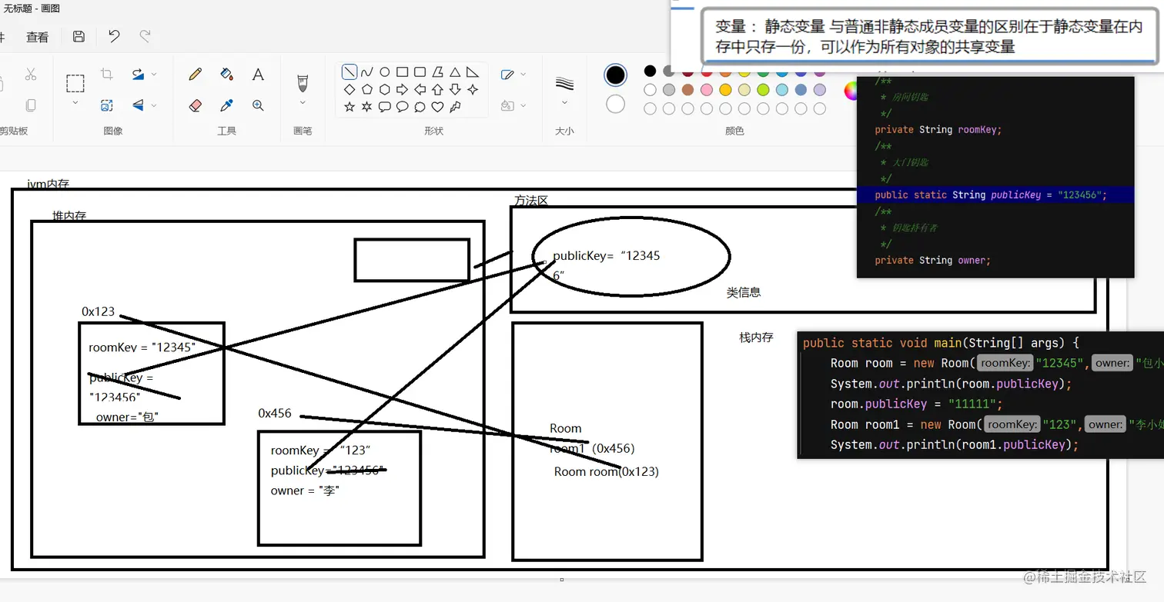The height and width of the screenshot is (602, 1164).
Task: Pick the brown color swatch
Action: coord(687,90)
